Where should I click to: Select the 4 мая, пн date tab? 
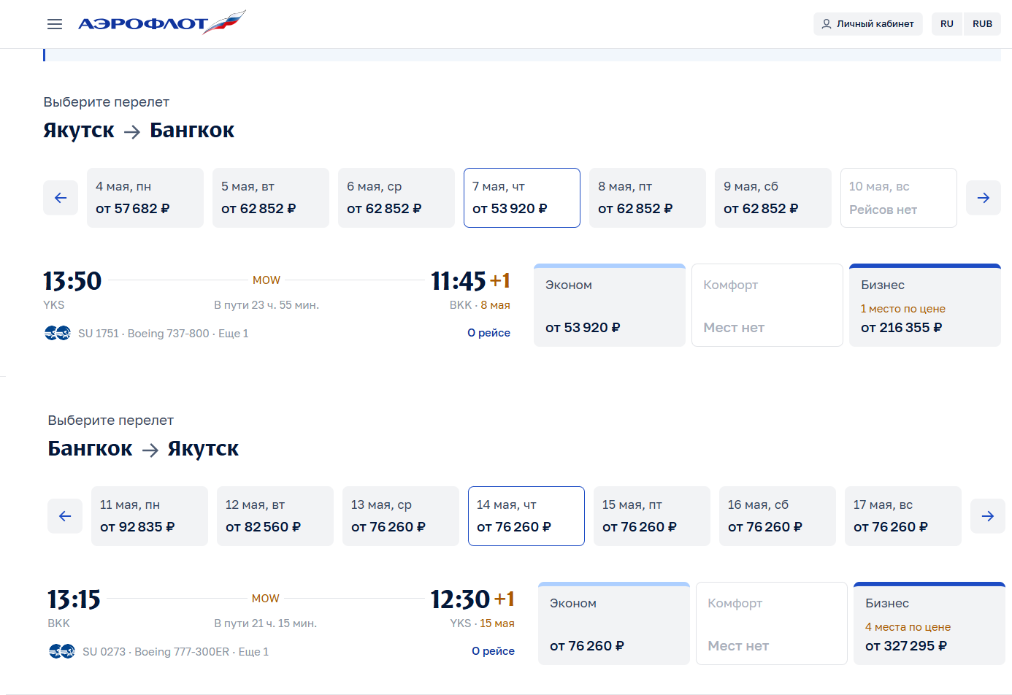145,198
